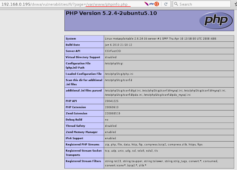Click the Debug Build label
237x170 pixels.
(74, 119)
